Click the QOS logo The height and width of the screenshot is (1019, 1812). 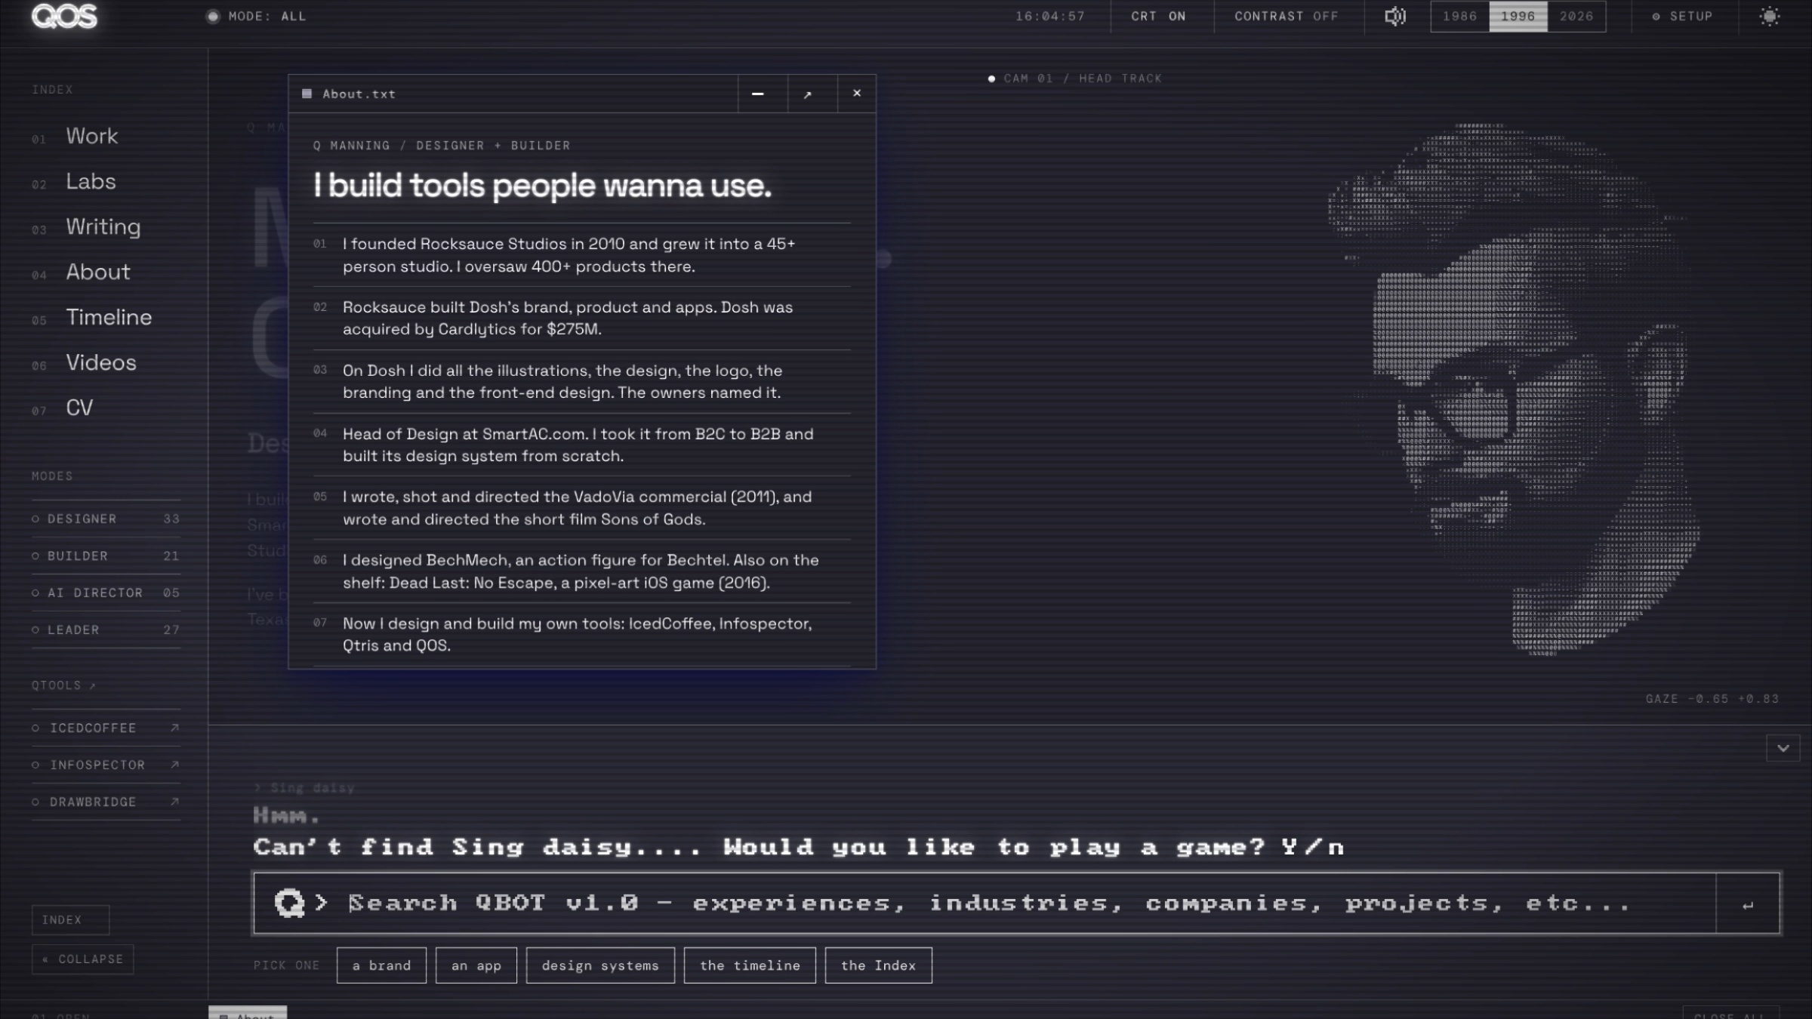coord(65,16)
